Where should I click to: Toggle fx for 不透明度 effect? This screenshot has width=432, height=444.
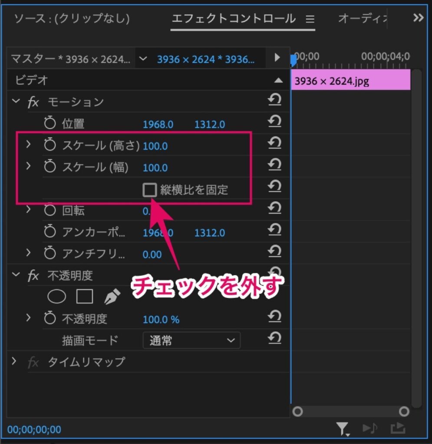[x=33, y=275]
